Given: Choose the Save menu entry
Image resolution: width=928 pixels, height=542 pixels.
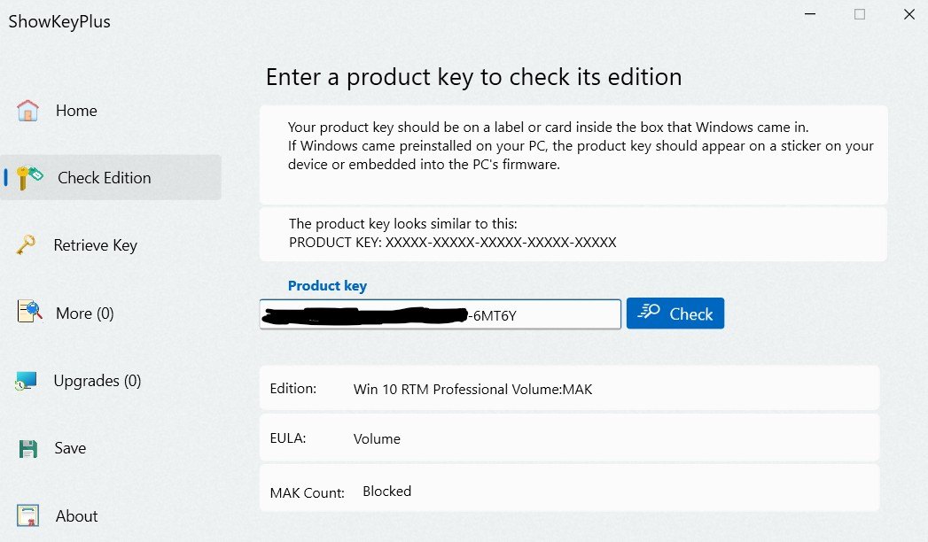Looking at the screenshot, I should (x=70, y=448).
